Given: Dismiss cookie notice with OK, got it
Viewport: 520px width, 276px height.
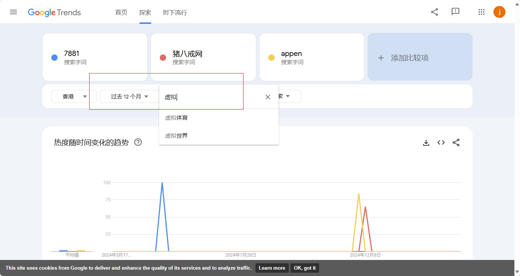Looking at the screenshot, I should pos(305,268).
